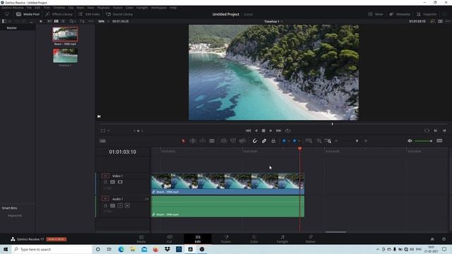The width and height of the screenshot is (452, 254).
Task: Activate the Trim Edit Mode tool
Action: [193, 141]
